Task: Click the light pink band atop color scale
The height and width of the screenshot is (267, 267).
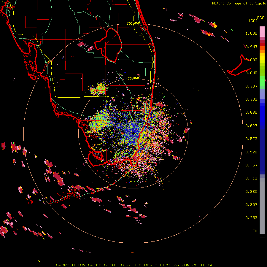Action: pos(262,31)
